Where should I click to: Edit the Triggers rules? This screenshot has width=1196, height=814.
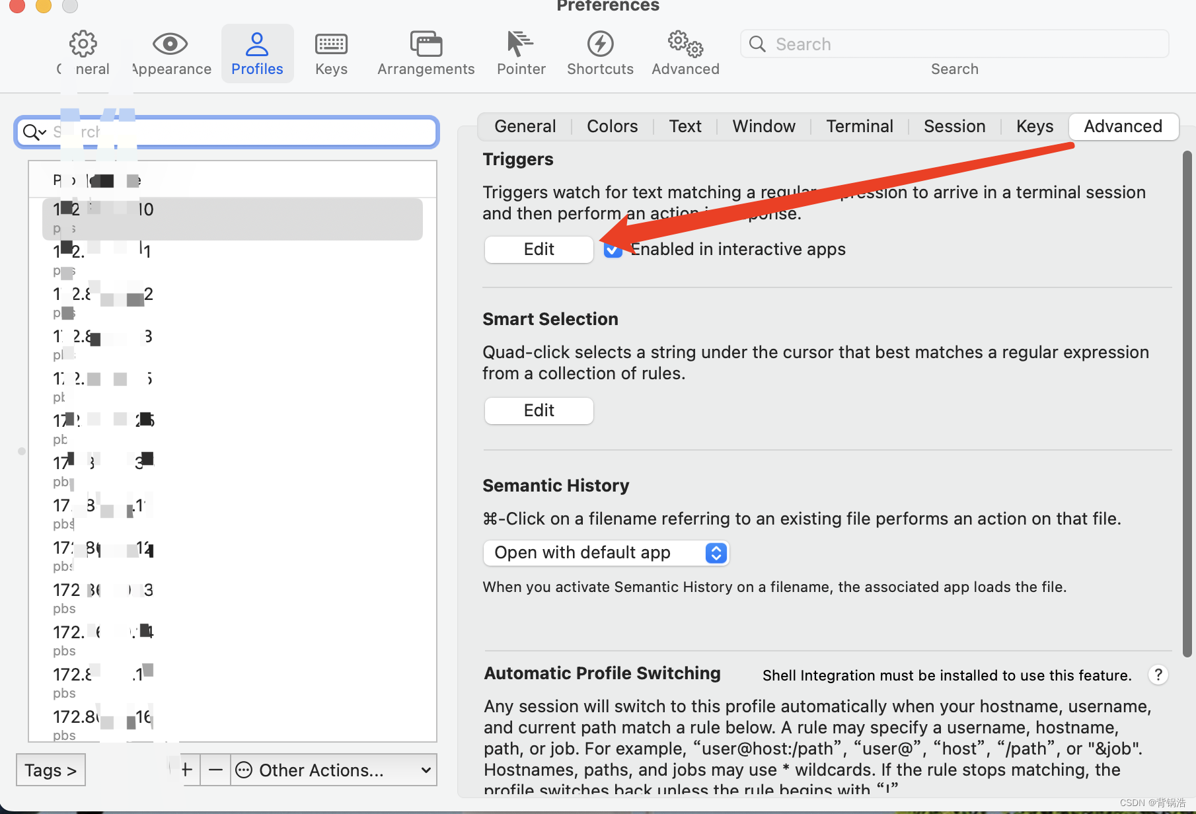pos(539,249)
